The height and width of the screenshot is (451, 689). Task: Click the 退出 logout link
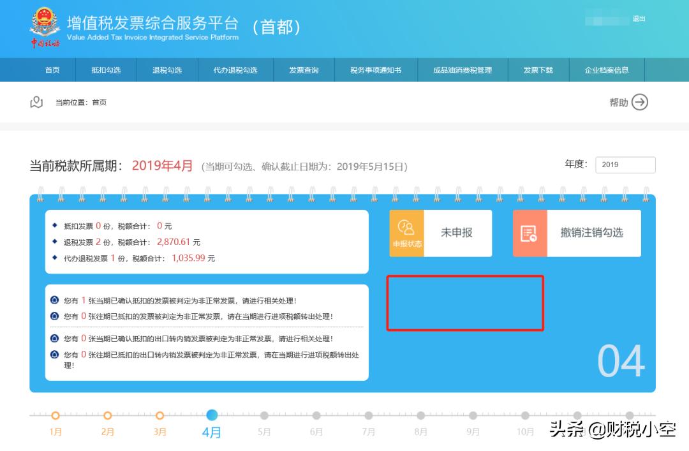click(x=640, y=18)
